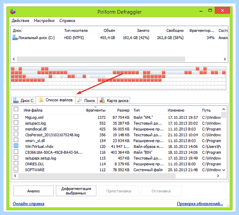Click file list horizontal scroll left arrow

[x=15, y=176]
